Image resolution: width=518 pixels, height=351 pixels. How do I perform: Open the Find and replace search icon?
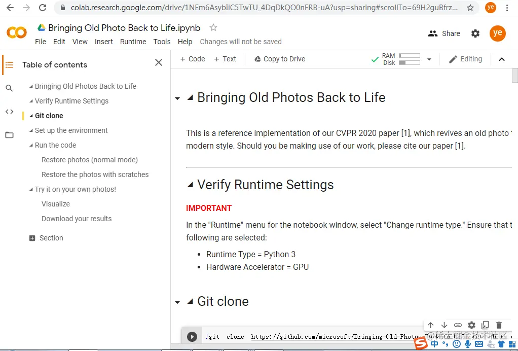pos(9,88)
